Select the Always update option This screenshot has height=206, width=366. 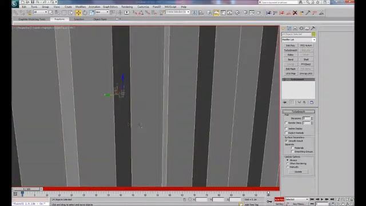(x=288, y=160)
